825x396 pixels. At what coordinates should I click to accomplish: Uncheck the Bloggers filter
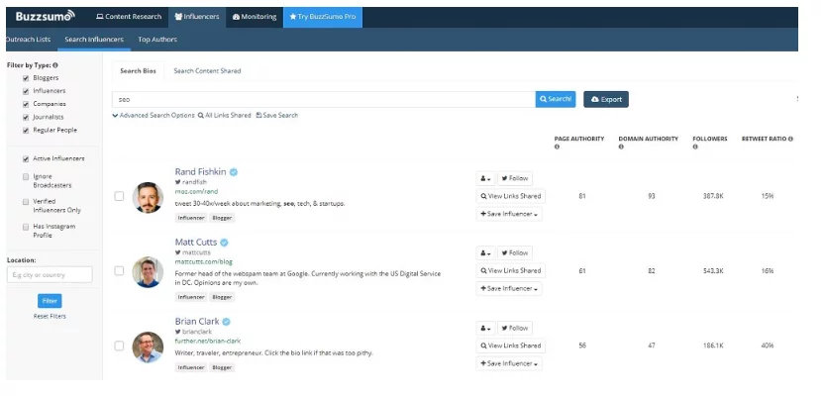pyautogui.click(x=26, y=78)
